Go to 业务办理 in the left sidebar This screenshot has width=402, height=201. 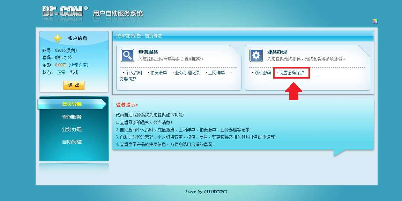coord(72,129)
